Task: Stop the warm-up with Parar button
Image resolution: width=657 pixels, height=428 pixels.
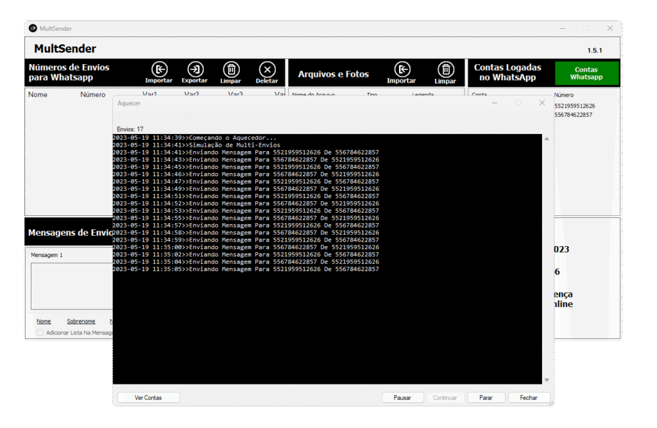Action: [486, 397]
